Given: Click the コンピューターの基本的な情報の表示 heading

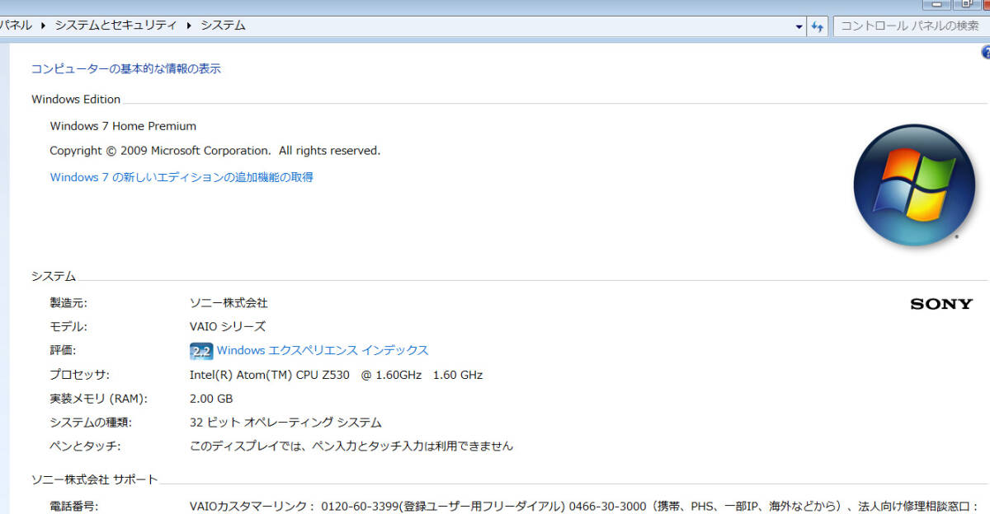Looking at the screenshot, I should [x=126, y=69].
